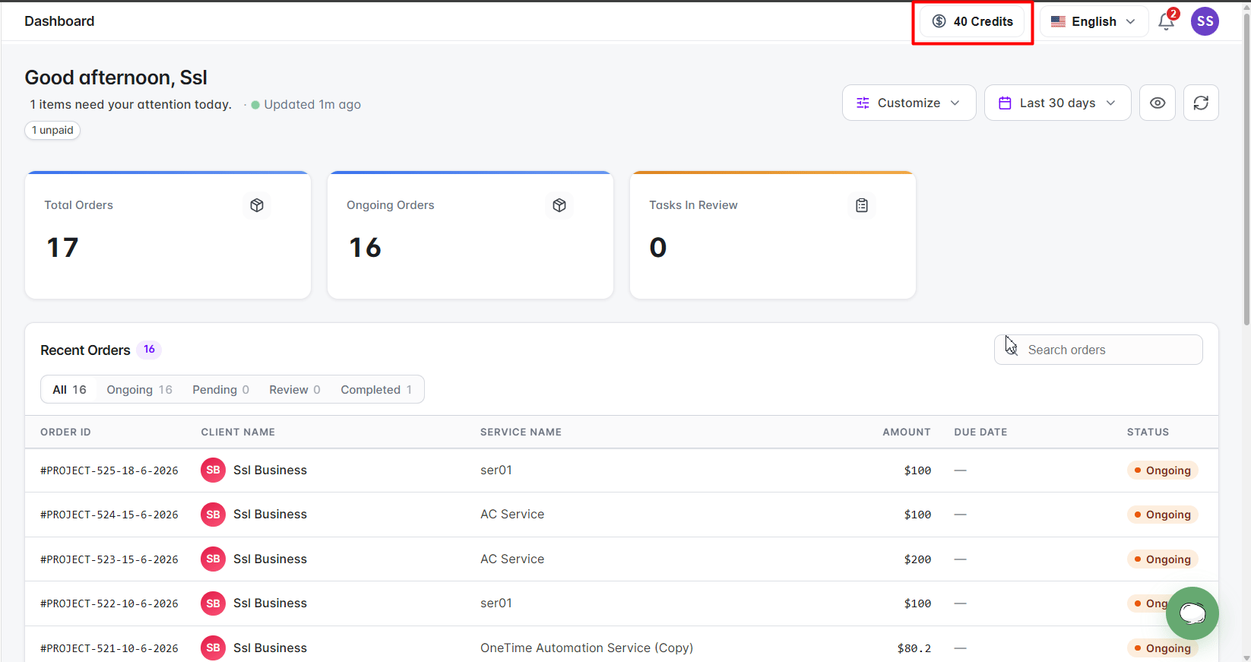This screenshot has height=662, width=1251.
Task: Click SB avatar in PROJECT-523 row
Action: coord(213,559)
